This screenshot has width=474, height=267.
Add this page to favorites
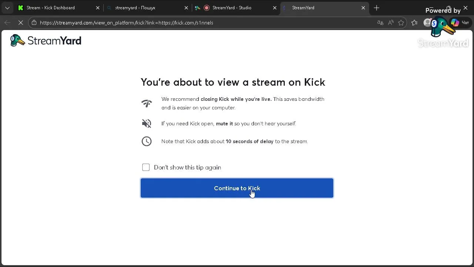click(x=401, y=23)
